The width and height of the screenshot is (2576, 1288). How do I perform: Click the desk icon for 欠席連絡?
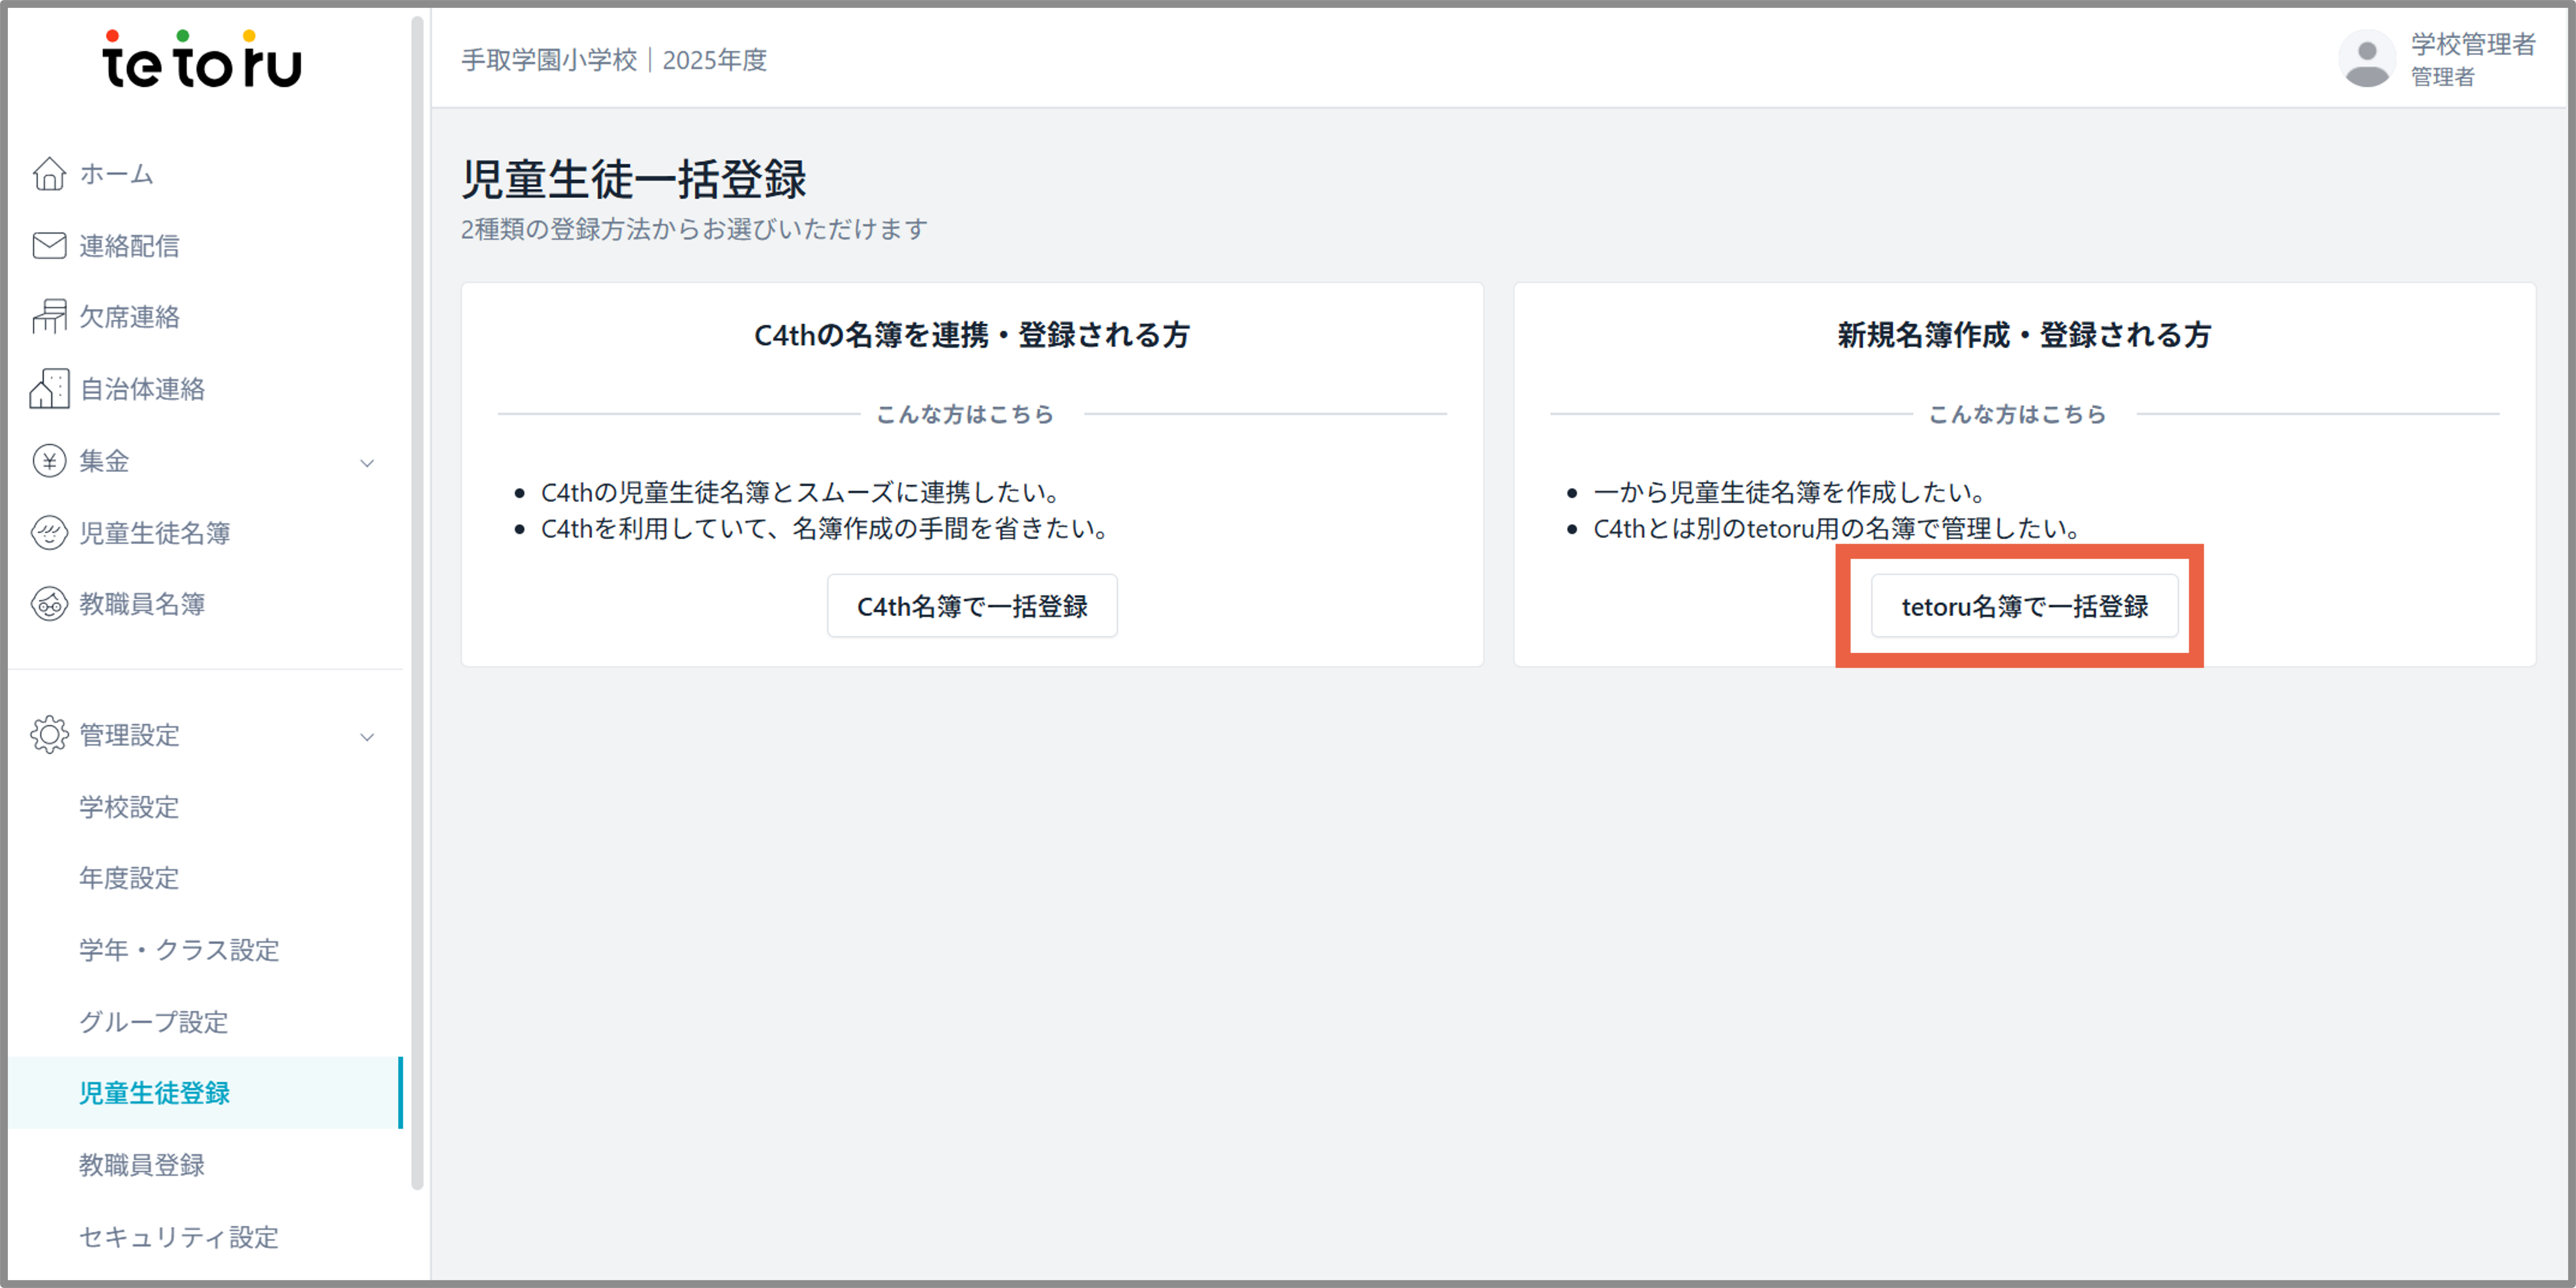click(x=49, y=317)
